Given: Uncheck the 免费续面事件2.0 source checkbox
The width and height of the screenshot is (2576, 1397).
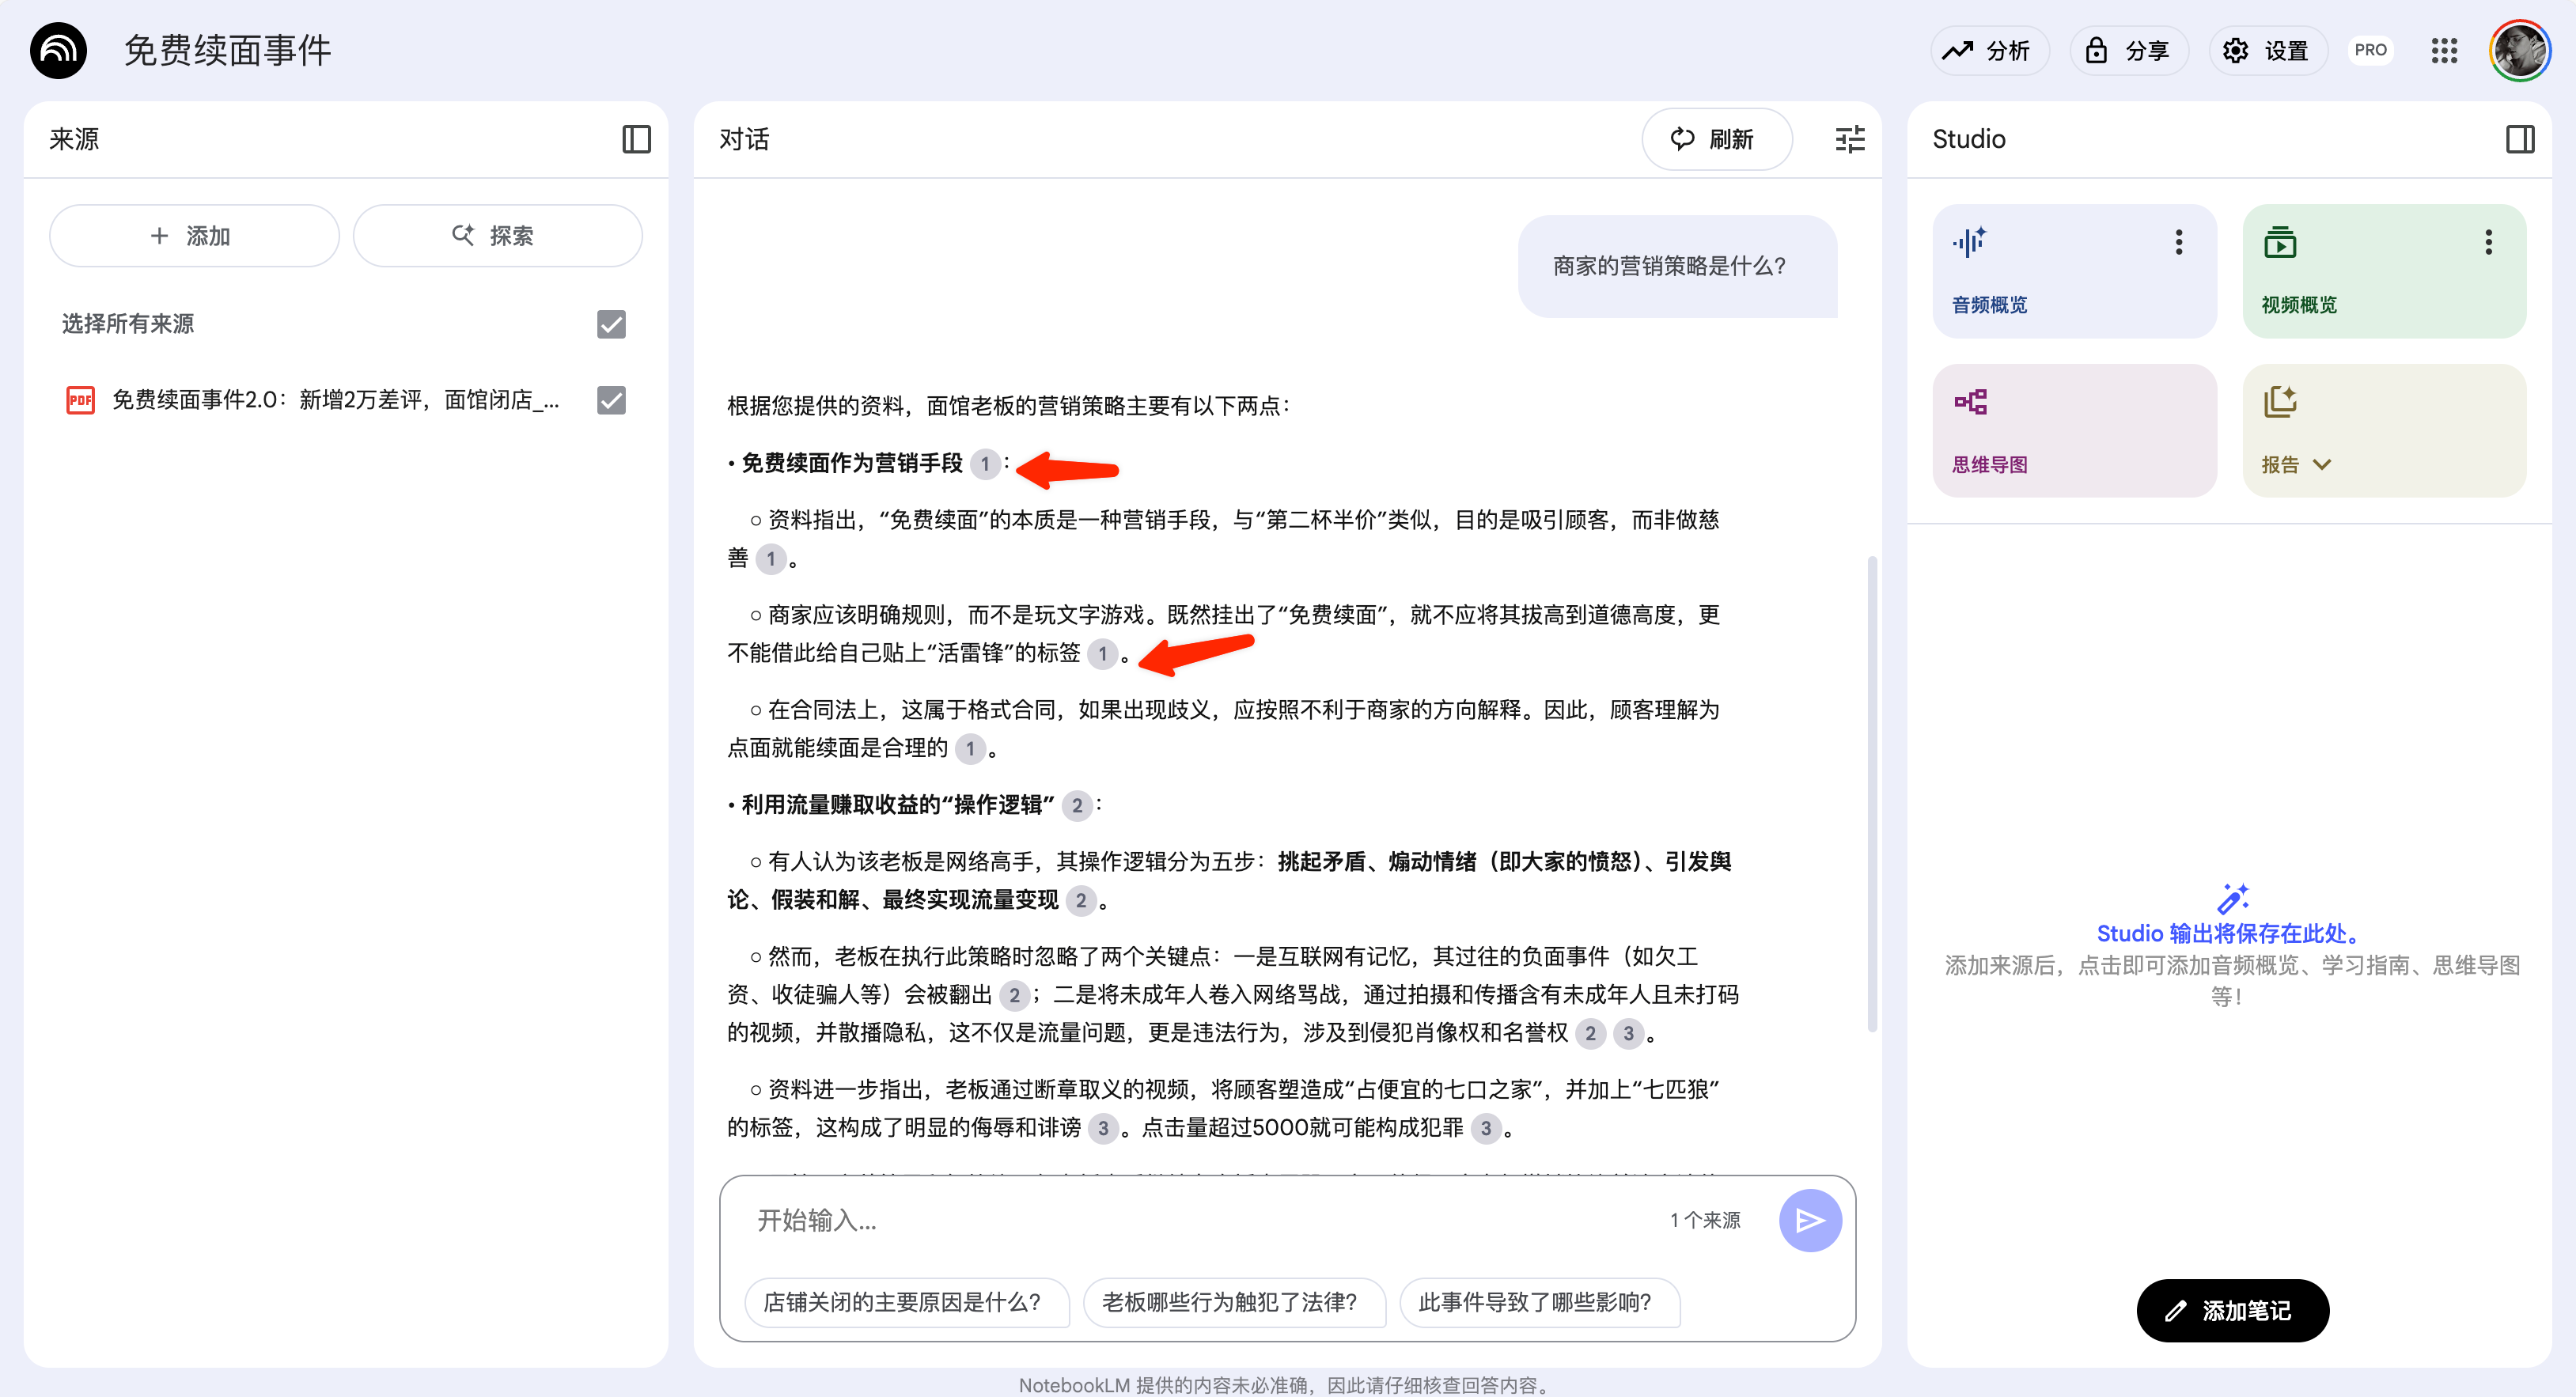Looking at the screenshot, I should click(x=611, y=401).
